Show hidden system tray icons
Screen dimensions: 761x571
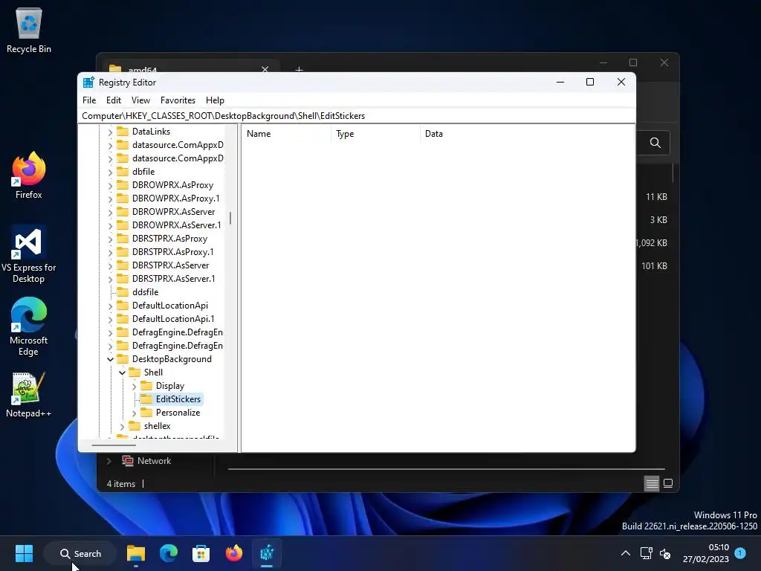point(626,553)
